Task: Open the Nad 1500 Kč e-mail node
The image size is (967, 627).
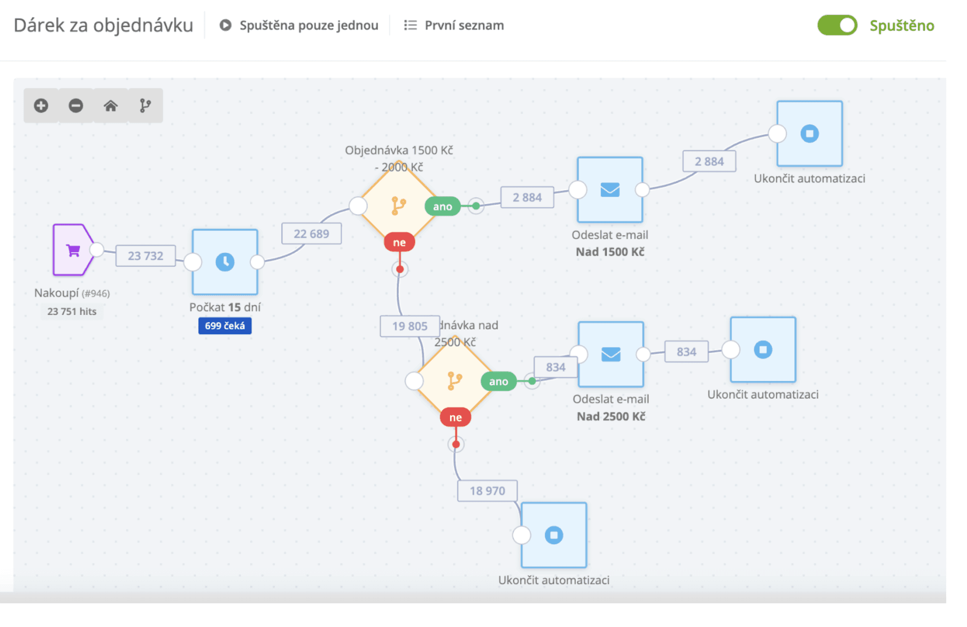Action: click(x=610, y=190)
